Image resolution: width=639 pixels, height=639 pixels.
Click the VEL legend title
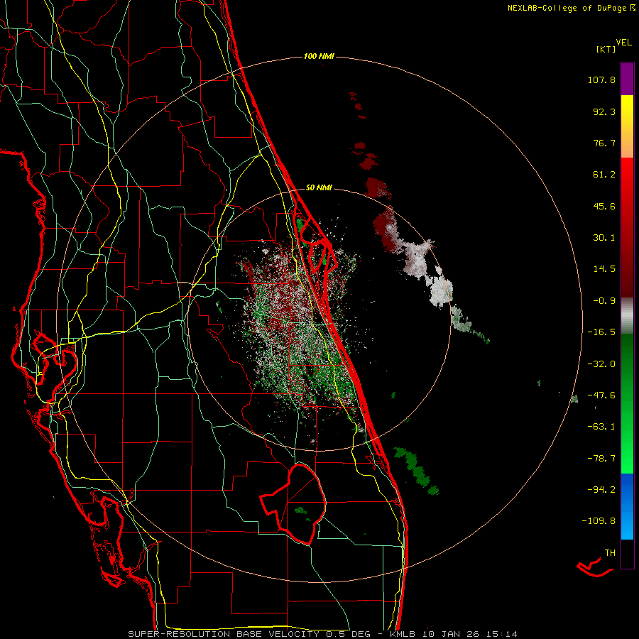tap(623, 42)
